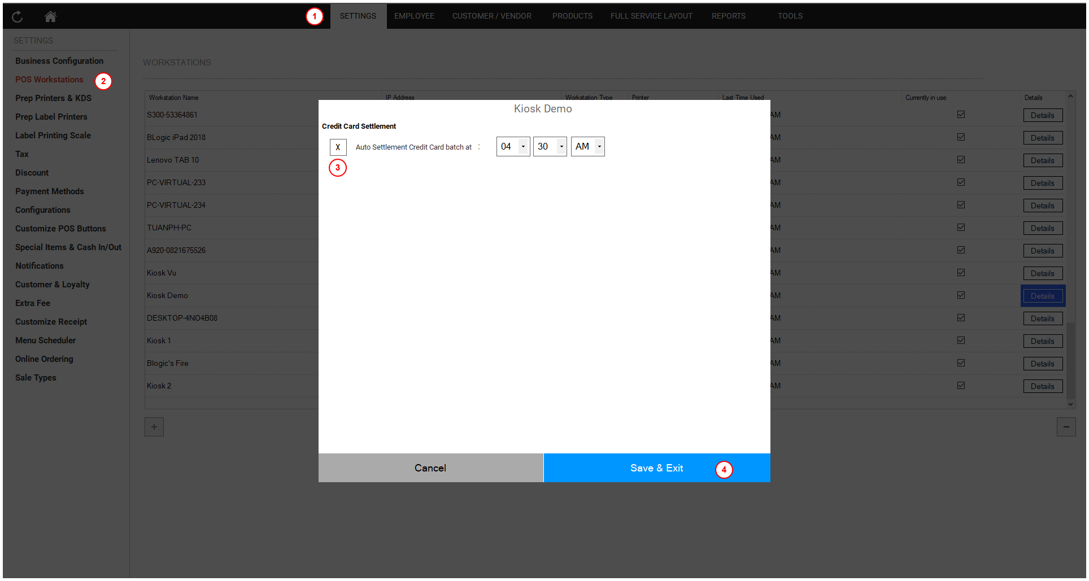The height and width of the screenshot is (581, 1089).
Task: Open the EMPLOYEE tab
Action: point(414,16)
